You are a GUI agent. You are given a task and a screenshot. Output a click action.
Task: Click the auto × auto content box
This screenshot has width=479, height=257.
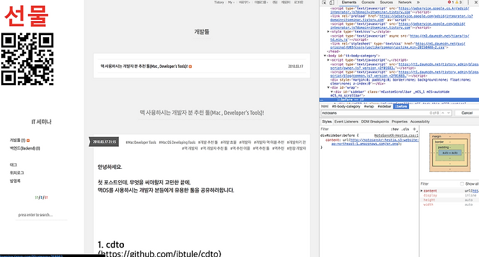pyautogui.click(x=450, y=152)
